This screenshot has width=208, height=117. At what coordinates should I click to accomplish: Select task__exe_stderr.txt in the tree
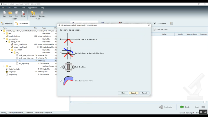point(26,58)
